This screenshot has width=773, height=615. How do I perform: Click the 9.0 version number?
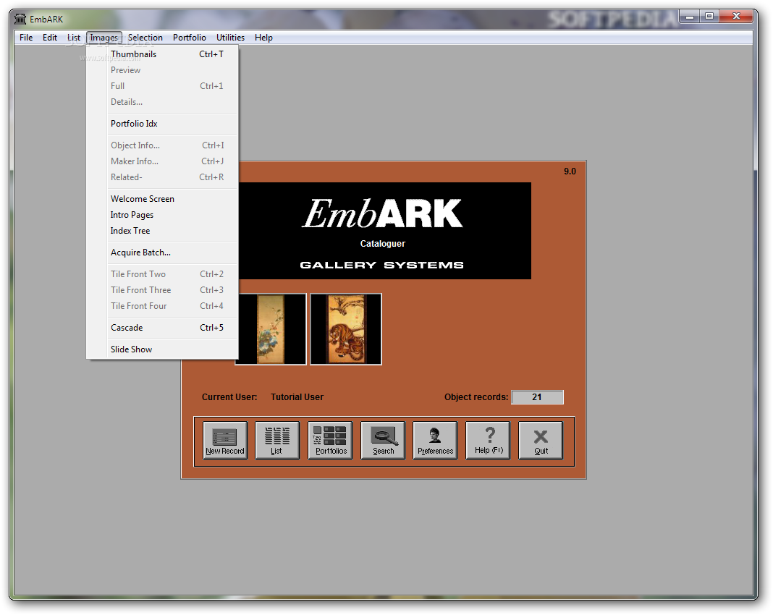[570, 171]
